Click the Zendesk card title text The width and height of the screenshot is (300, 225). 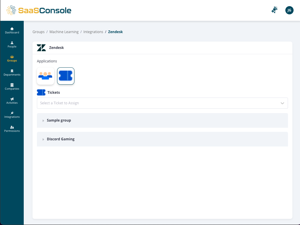click(x=57, y=48)
